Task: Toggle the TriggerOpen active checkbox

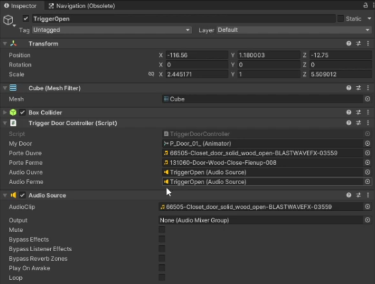Action: [x=26, y=18]
